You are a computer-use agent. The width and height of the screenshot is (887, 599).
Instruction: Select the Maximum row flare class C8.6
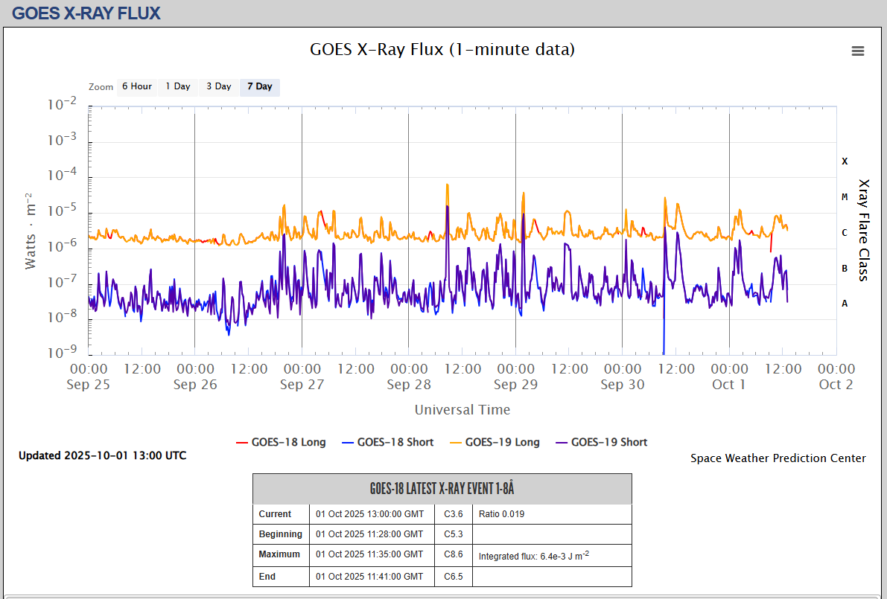pyautogui.click(x=454, y=554)
